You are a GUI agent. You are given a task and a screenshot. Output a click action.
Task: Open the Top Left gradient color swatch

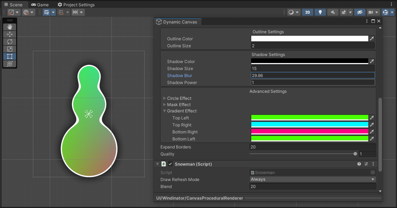(x=309, y=118)
